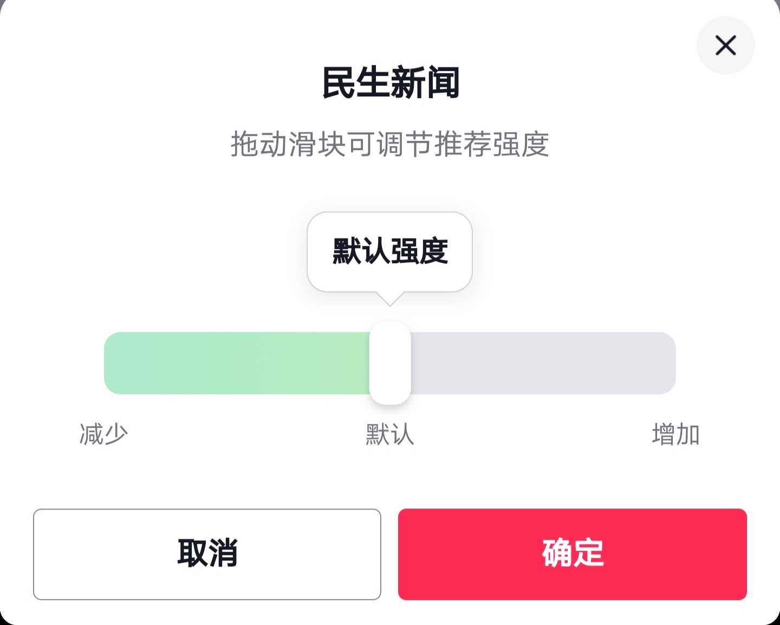Tap the 默认 label under the slider
This screenshot has height=625, width=780.
390,434
